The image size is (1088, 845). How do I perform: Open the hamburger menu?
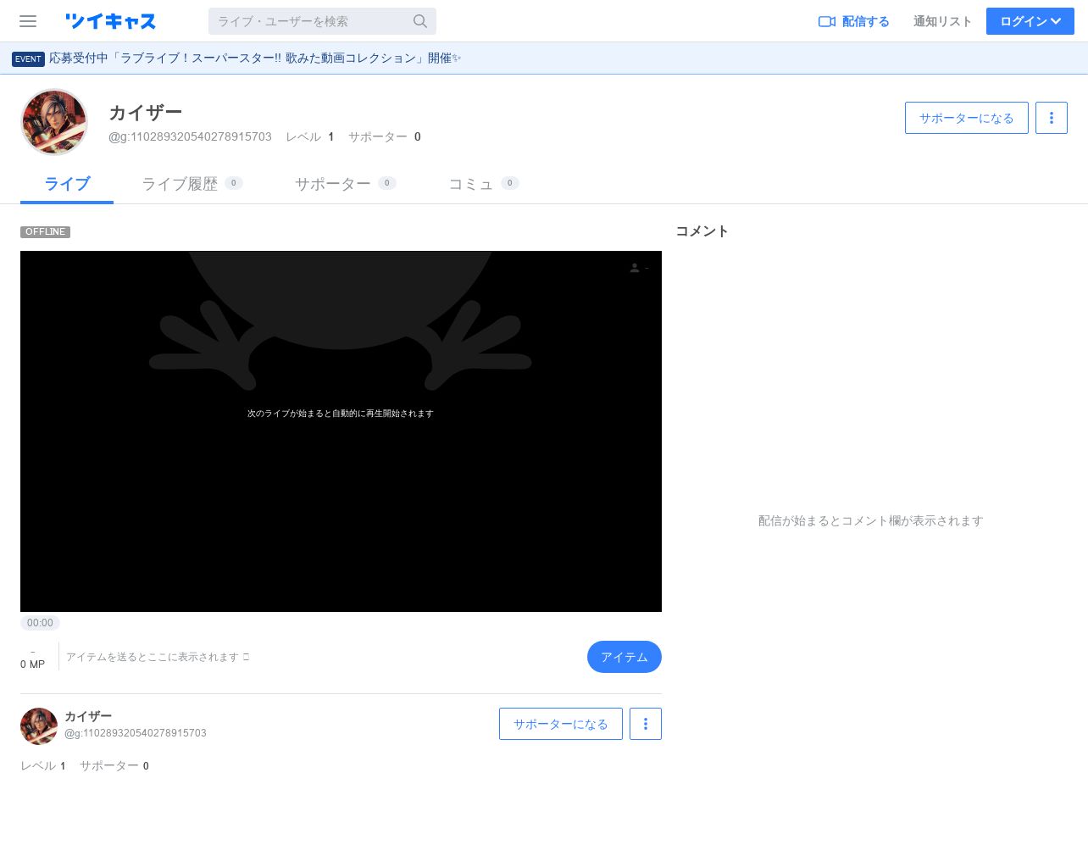tap(28, 21)
